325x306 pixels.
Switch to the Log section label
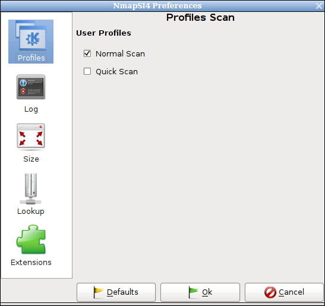click(31, 109)
